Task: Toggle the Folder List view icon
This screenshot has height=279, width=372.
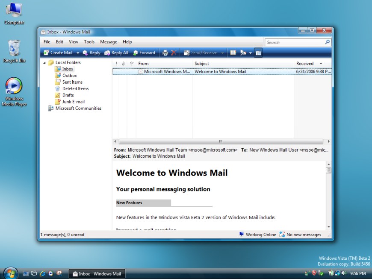Action: [258, 53]
